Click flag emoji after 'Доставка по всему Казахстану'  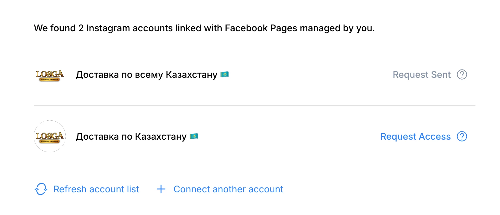coord(225,74)
